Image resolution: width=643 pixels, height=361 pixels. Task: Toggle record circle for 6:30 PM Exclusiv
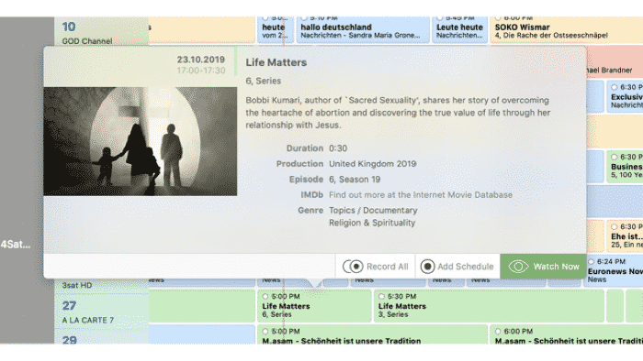click(614, 87)
